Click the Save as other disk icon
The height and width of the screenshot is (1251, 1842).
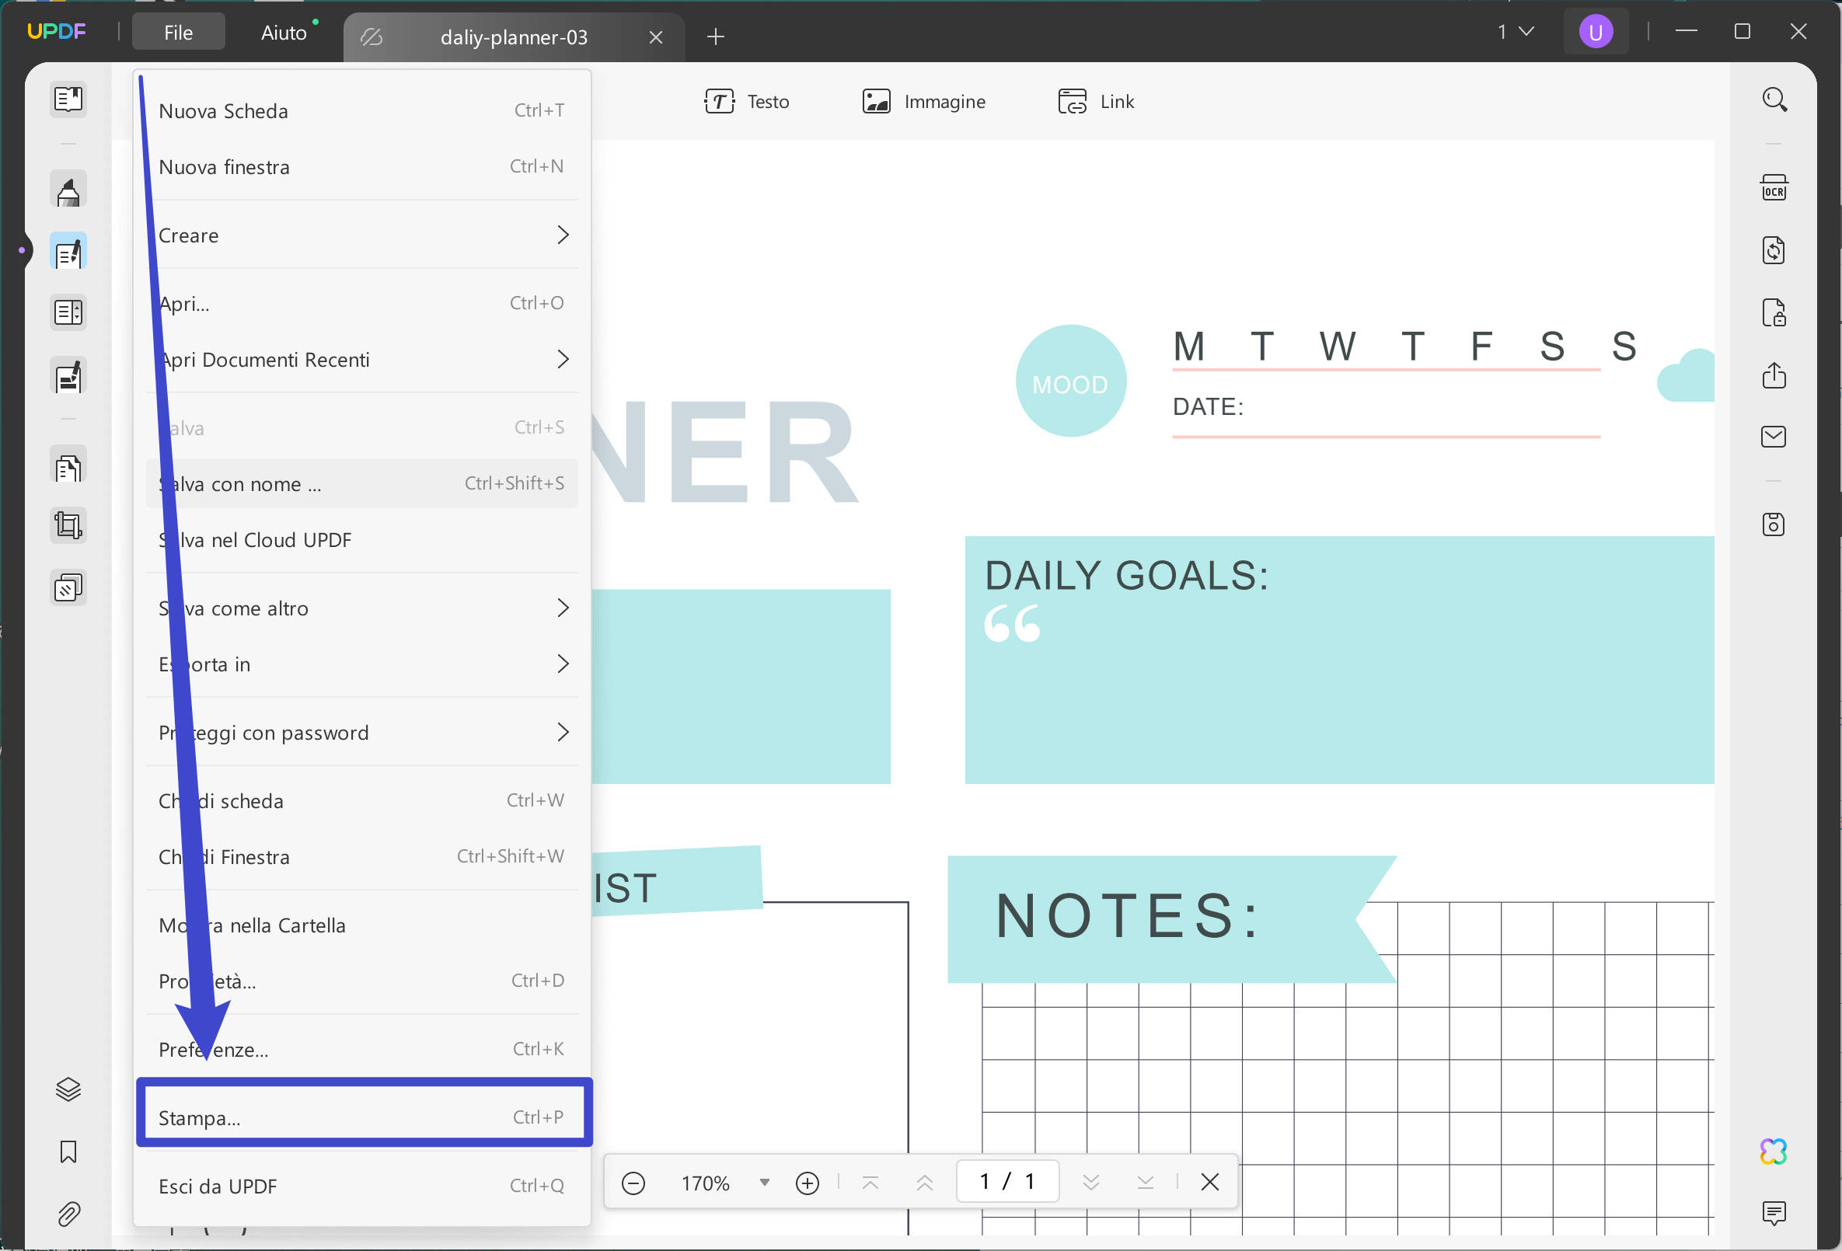(x=1774, y=524)
